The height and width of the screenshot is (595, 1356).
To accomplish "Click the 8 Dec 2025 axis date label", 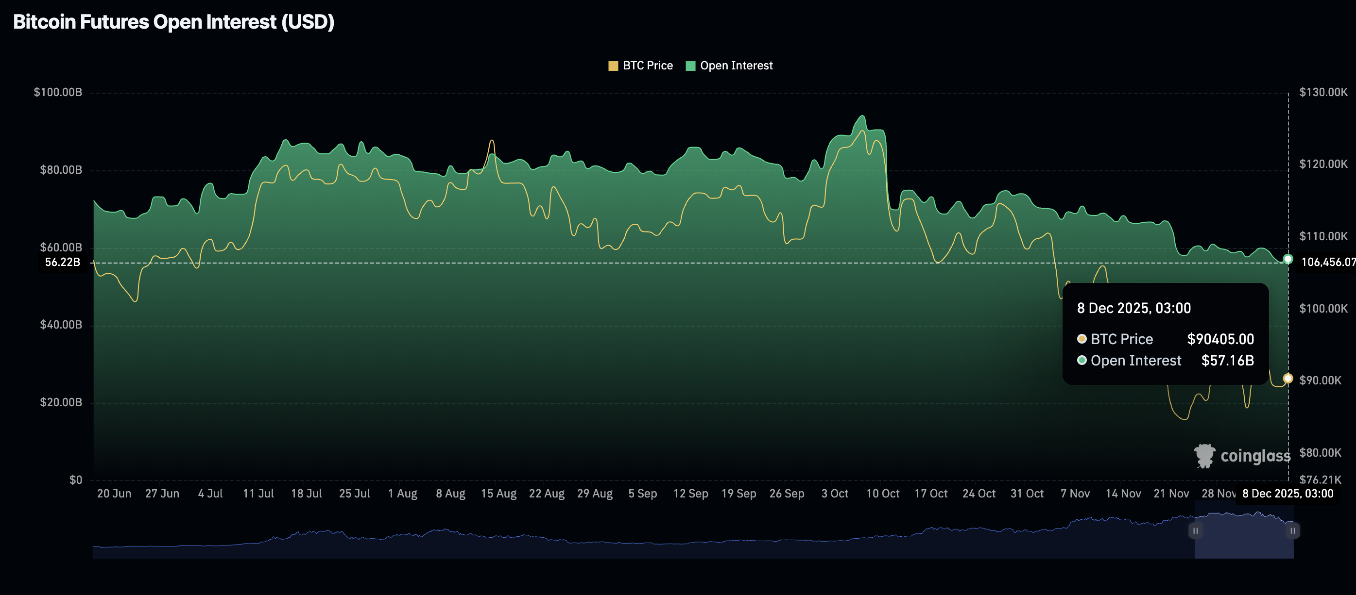I will (1287, 494).
